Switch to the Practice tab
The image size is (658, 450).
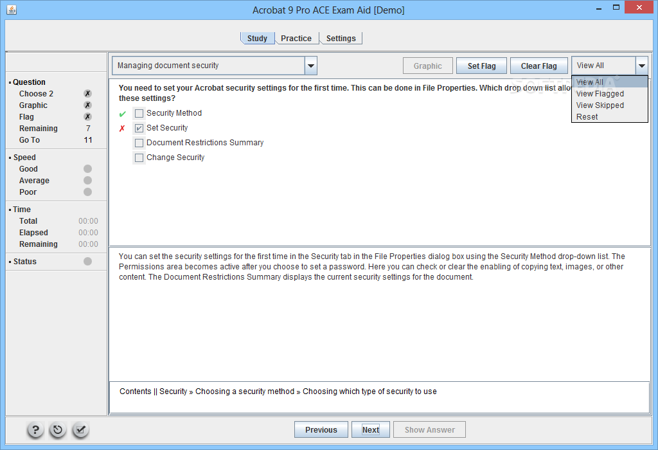click(x=296, y=38)
